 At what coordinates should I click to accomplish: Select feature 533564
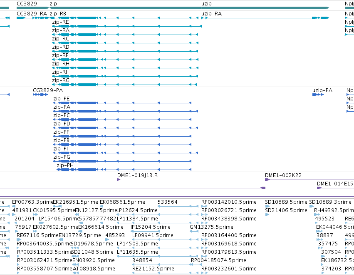coord(168,202)
